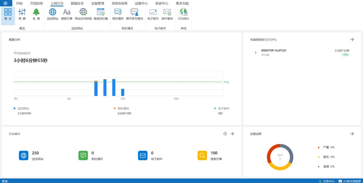The width and height of the screenshot is (363, 183).
Task: Expand 告警信息 panel details arrow
Action: pyautogui.click(x=352, y=134)
